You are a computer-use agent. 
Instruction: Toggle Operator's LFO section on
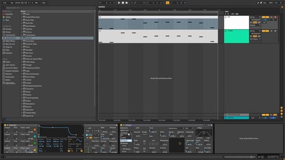[87, 128]
